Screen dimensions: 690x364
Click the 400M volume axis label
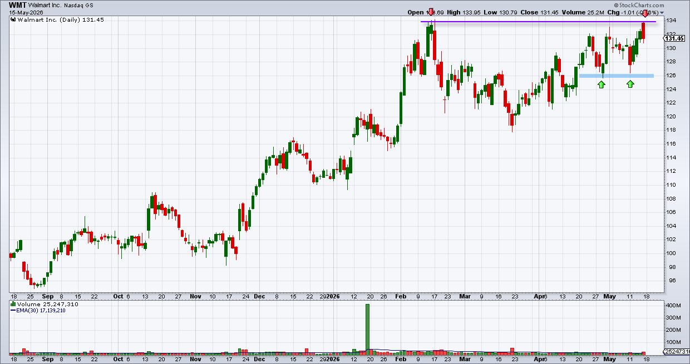tap(673, 306)
